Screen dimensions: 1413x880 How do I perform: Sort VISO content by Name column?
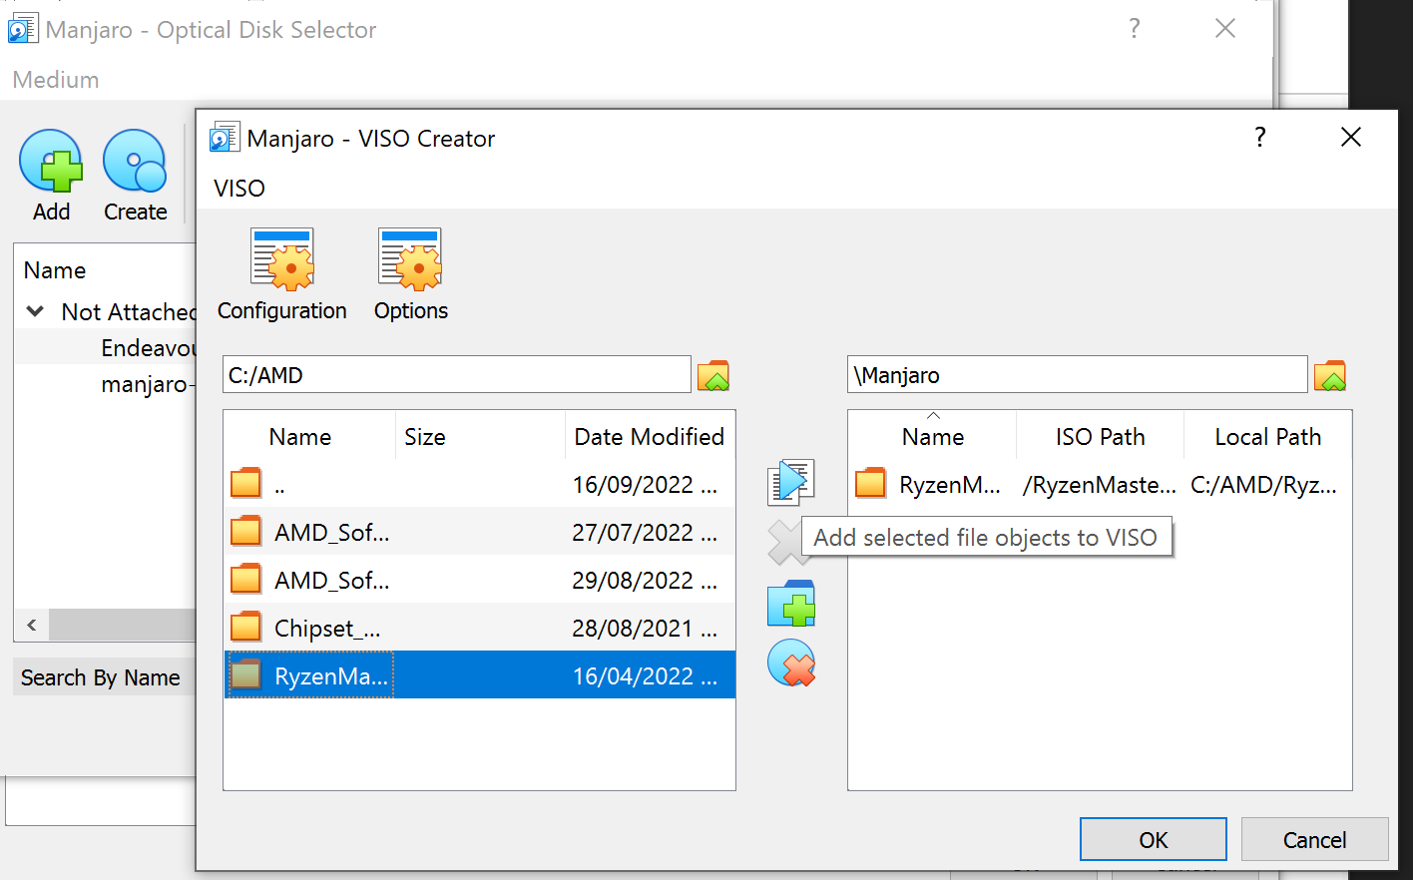[933, 436]
